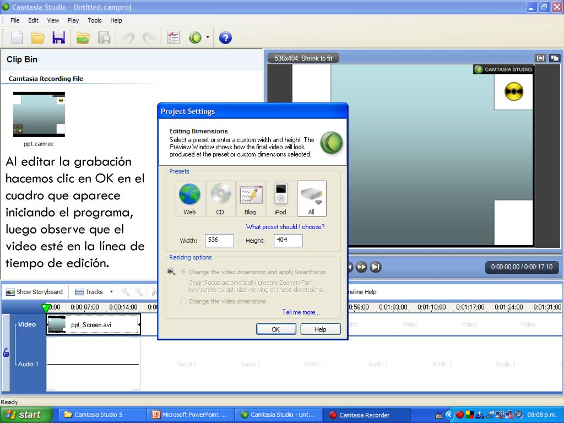Click the keyboard icon in system tray
The image size is (564, 423).
[439, 415]
